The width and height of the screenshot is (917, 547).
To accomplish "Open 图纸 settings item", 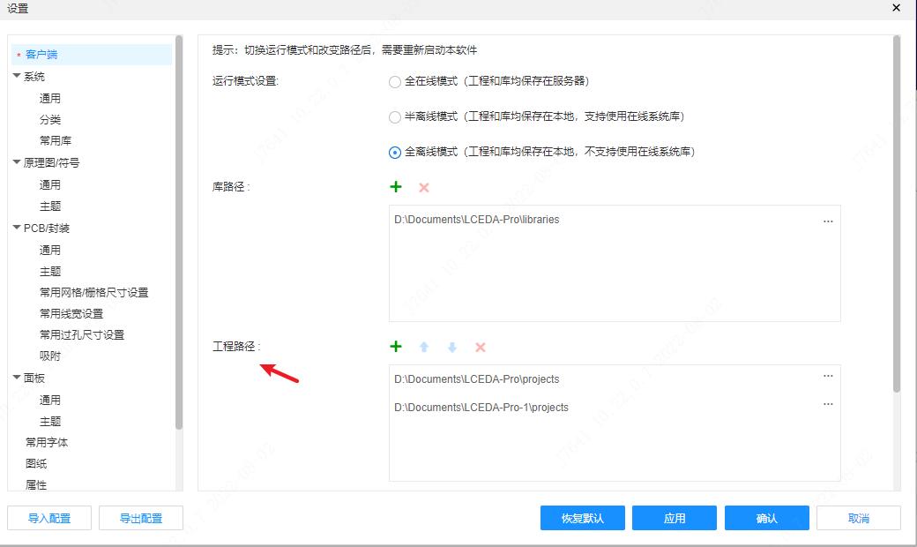I will pyautogui.click(x=35, y=463).
